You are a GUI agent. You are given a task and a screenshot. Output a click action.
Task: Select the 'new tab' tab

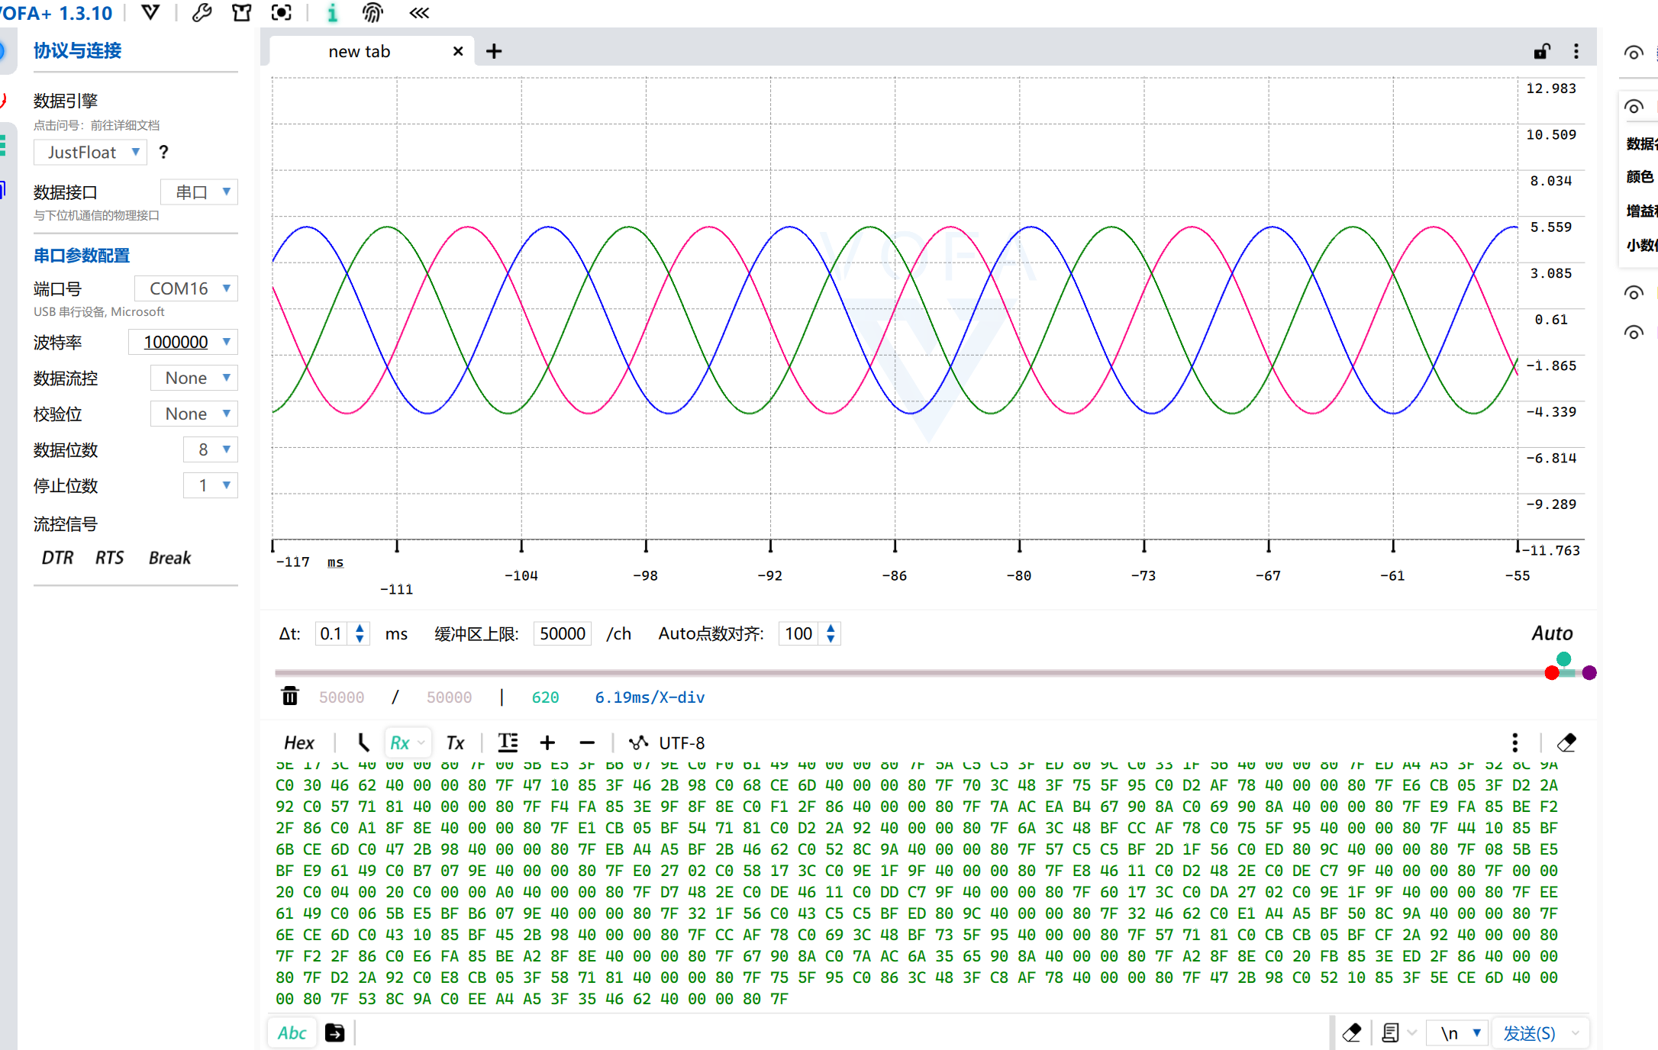pyautogui.click(x=359, y=51)
